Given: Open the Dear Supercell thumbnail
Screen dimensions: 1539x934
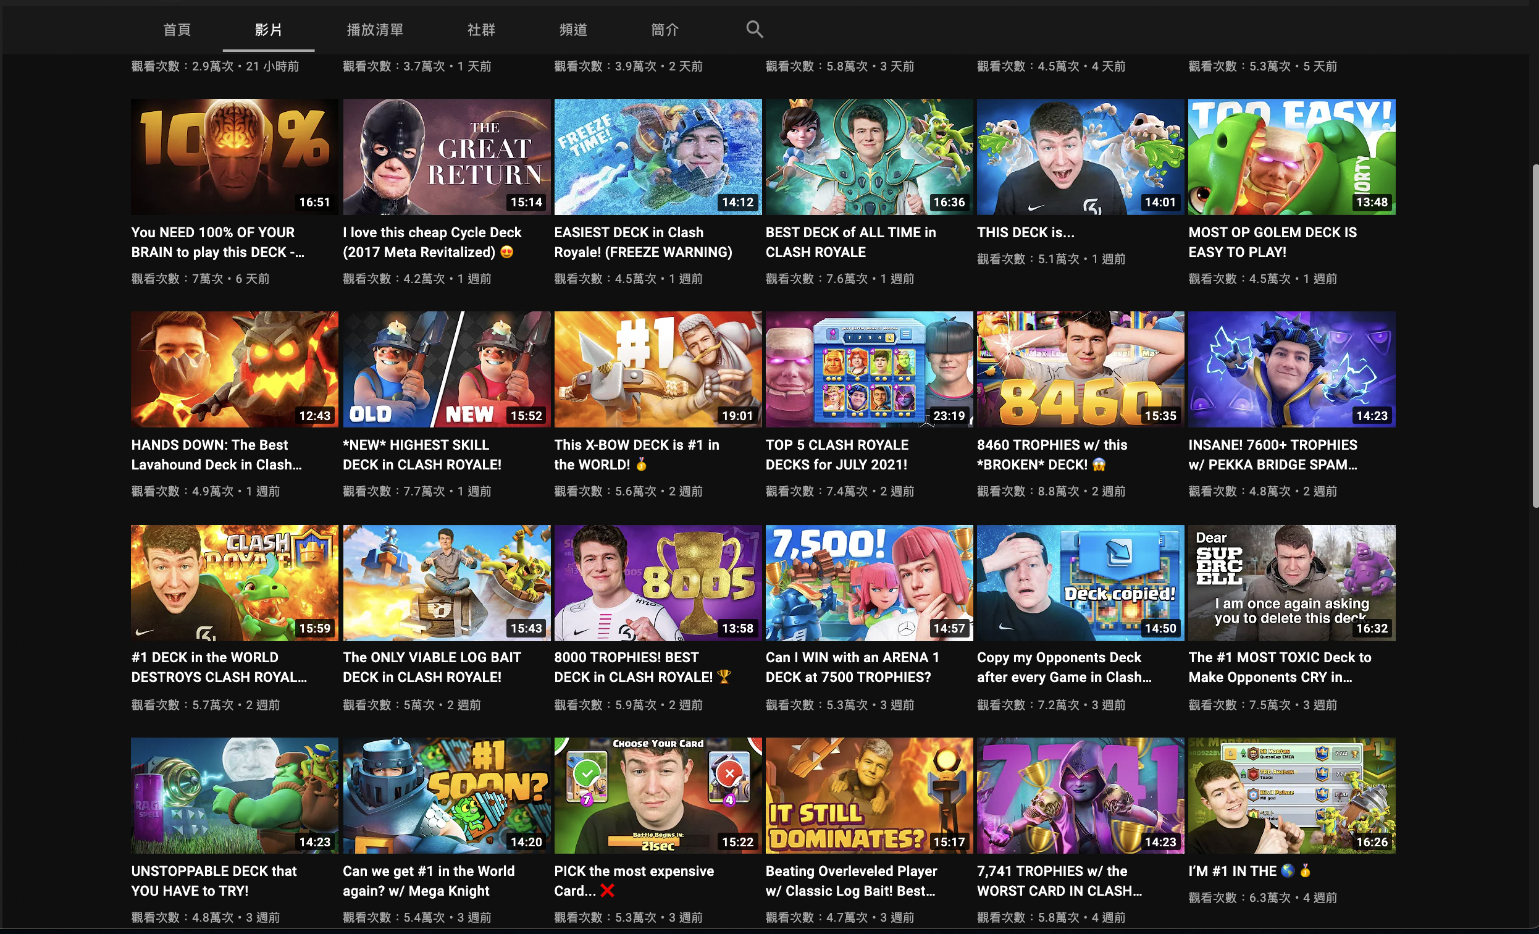Looking at the screenshot, I should click(x=1292, y=583).
